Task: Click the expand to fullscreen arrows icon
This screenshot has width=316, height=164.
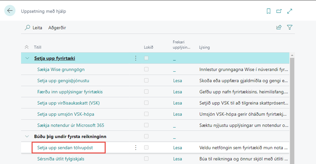Action: click(290, 11)
